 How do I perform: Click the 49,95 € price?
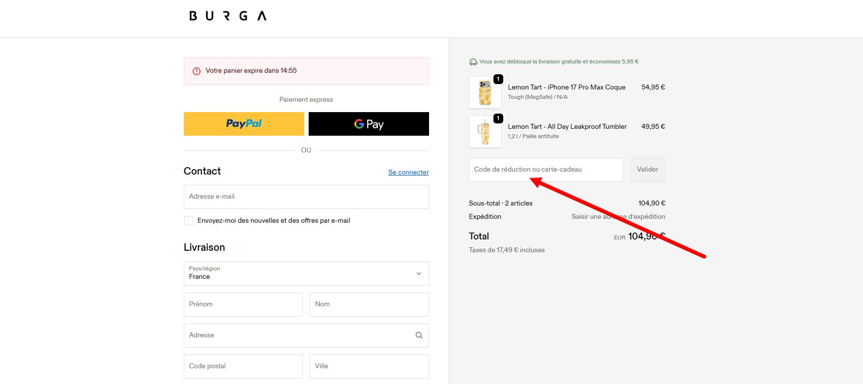point(653,126)
